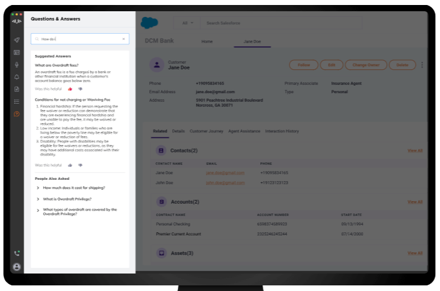This screenshot has height=291, width=440.
Task: Open the Related tab
Action: point(160,131)
